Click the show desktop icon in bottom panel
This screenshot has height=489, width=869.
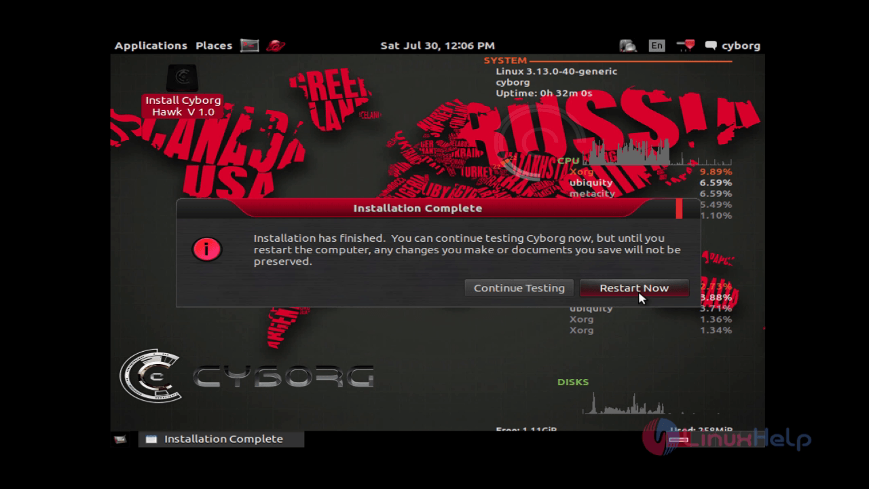pos(120,439)
